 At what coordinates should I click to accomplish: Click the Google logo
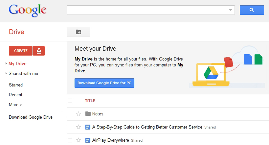coord(27,11)
